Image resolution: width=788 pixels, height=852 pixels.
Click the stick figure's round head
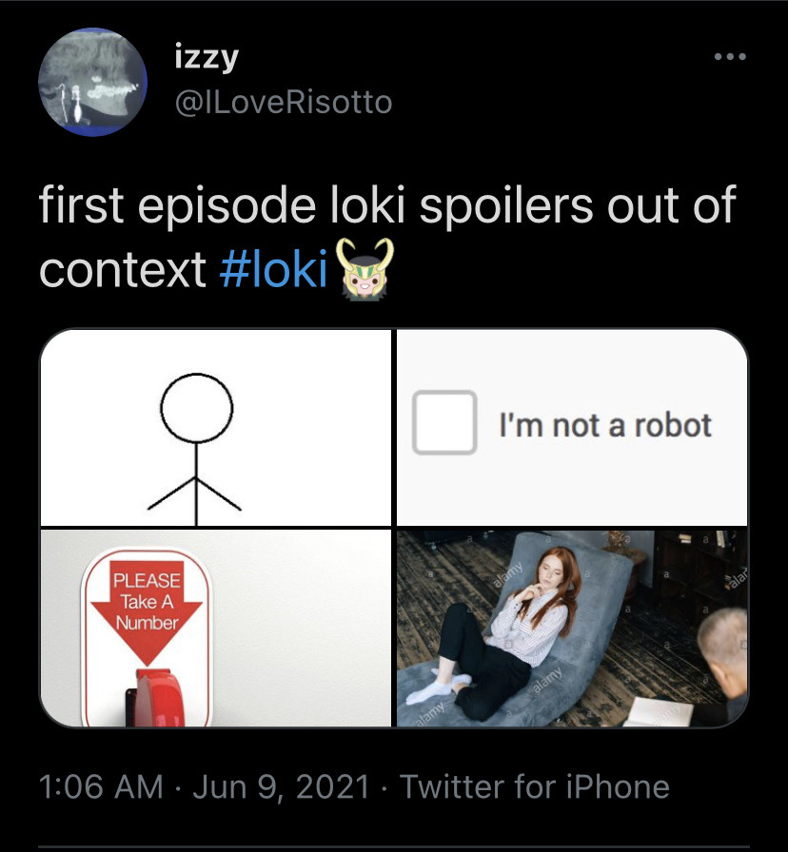[197, 408]
